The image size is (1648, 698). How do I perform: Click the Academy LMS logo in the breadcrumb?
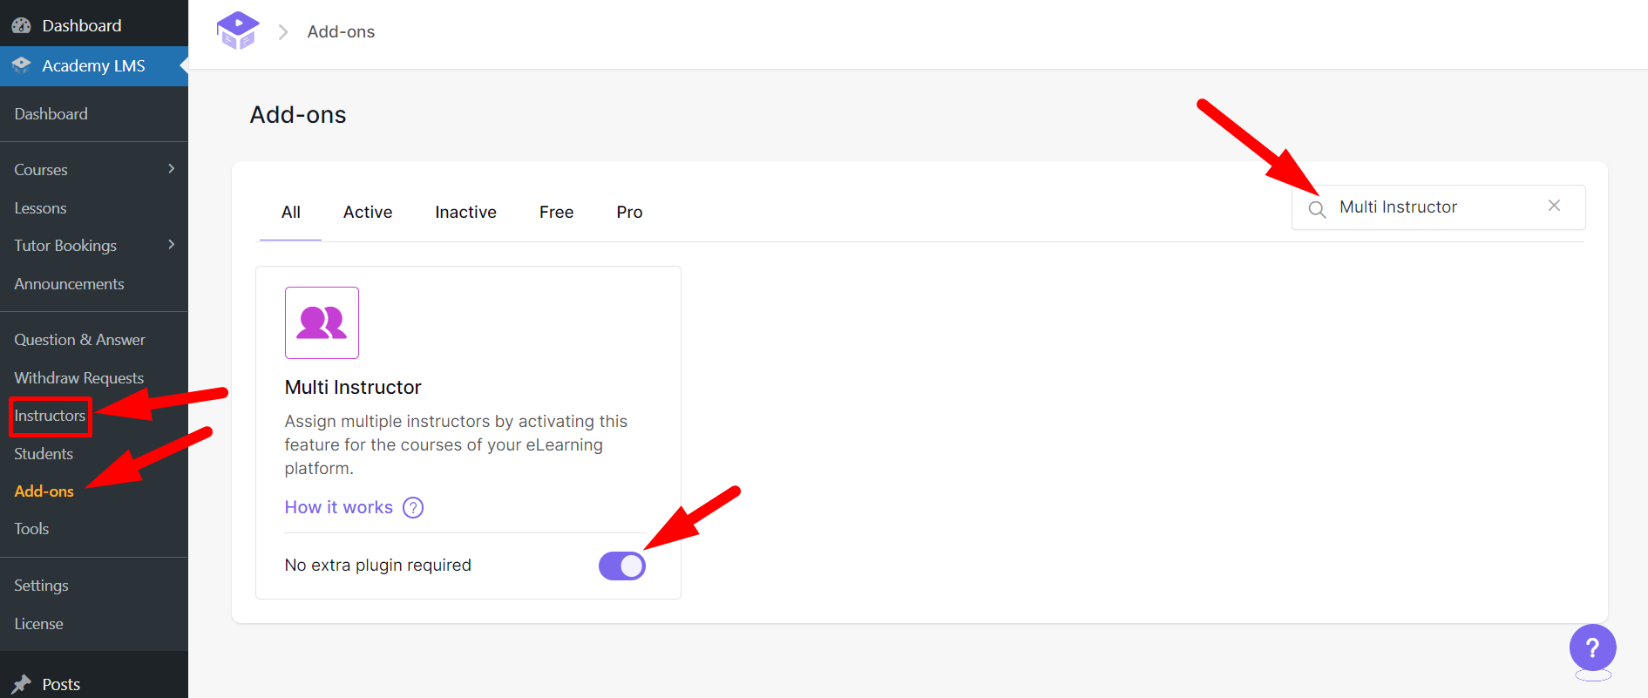238,30
